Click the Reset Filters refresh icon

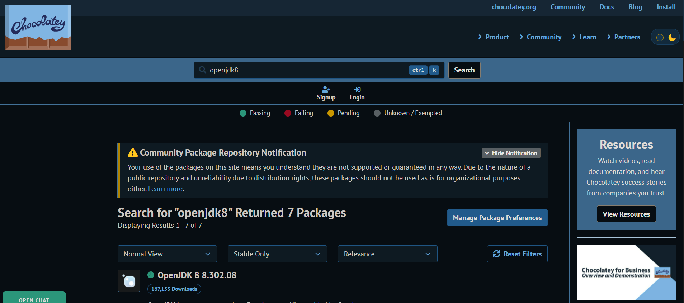(496, 254)
